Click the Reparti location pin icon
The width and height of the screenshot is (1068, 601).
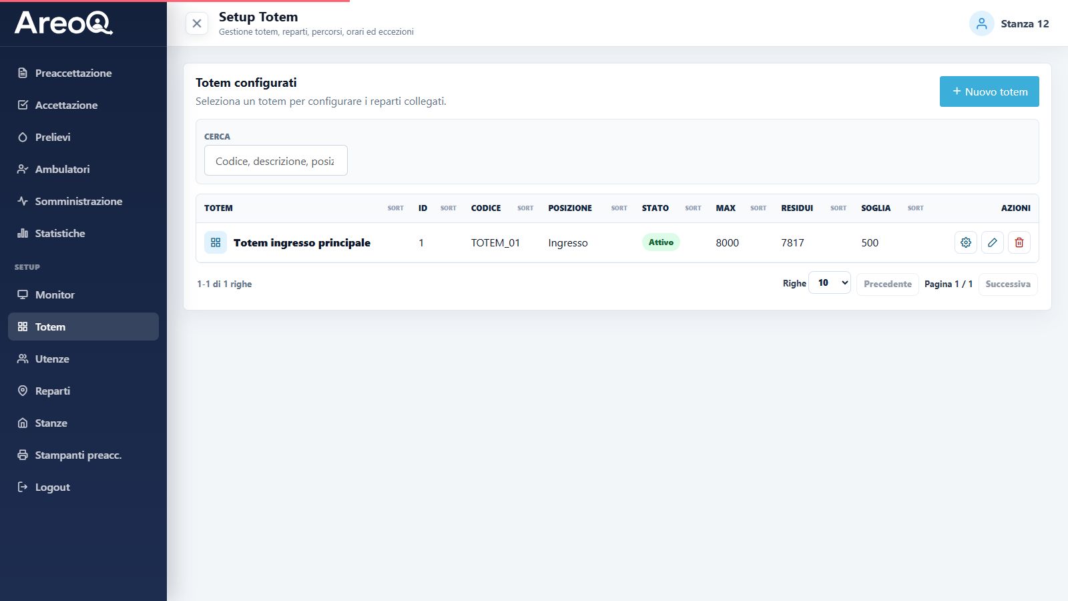pyautogui.click(x=23, y=391)
